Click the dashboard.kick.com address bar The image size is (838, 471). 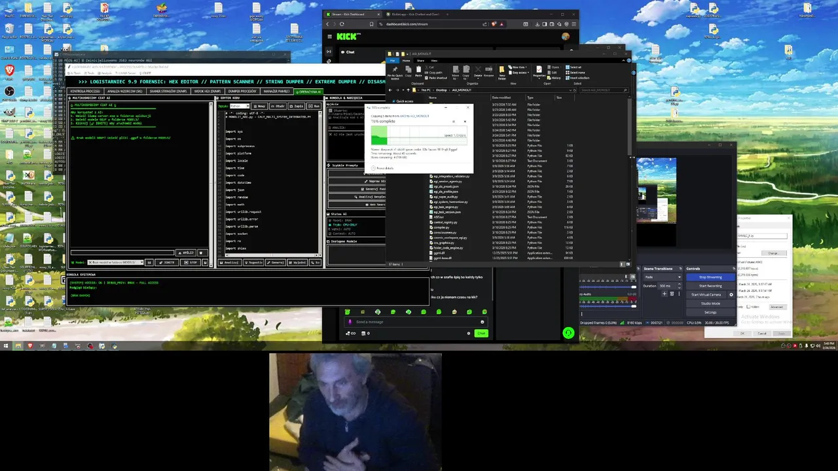point(432,24)
